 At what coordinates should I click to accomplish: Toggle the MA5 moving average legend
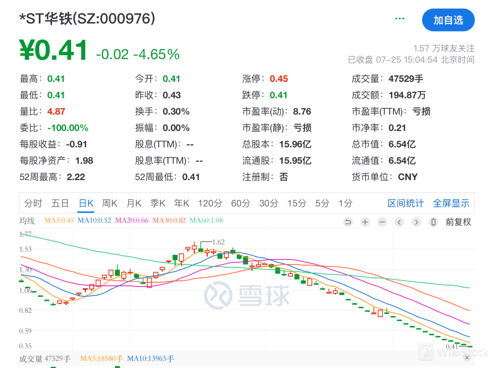pos(59,221)
